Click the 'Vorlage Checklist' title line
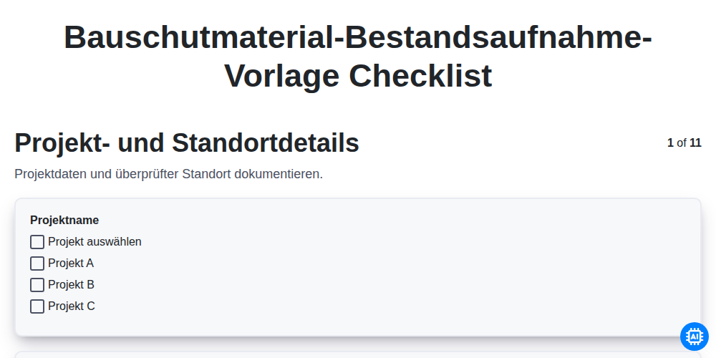Viewport: 716px width, 358px height. [358, 76]
